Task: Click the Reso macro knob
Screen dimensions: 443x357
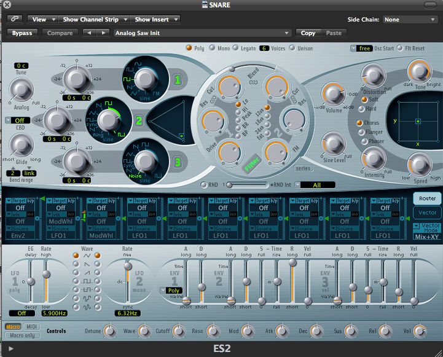Action: click(213, 331)
